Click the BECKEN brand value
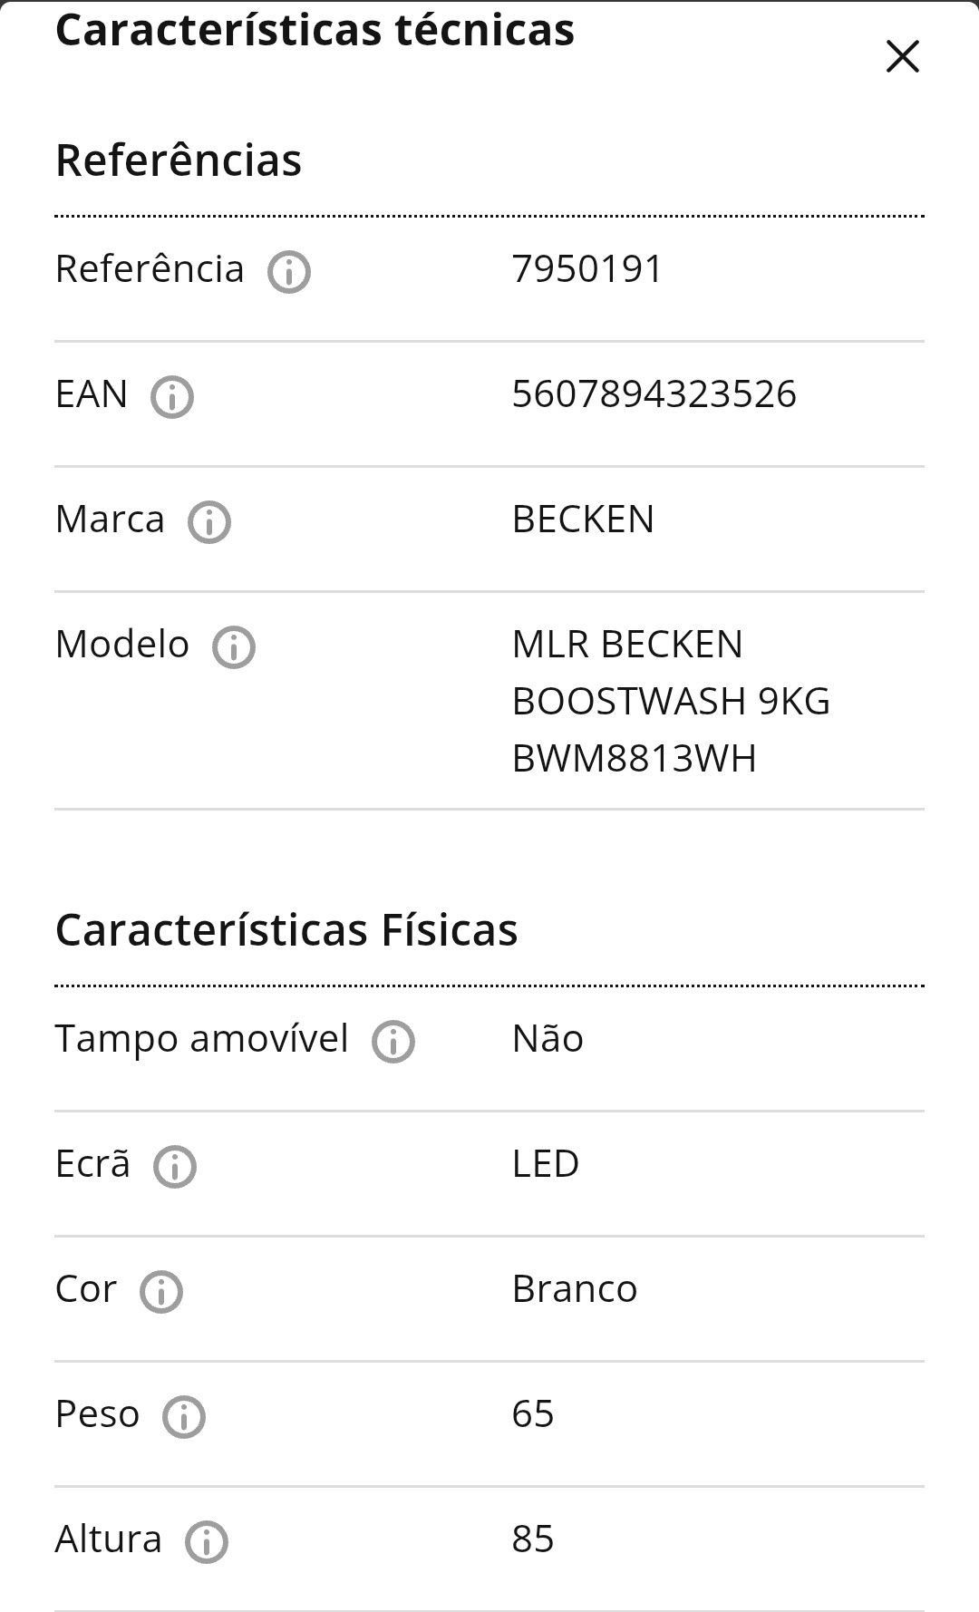 pos(583,520)
